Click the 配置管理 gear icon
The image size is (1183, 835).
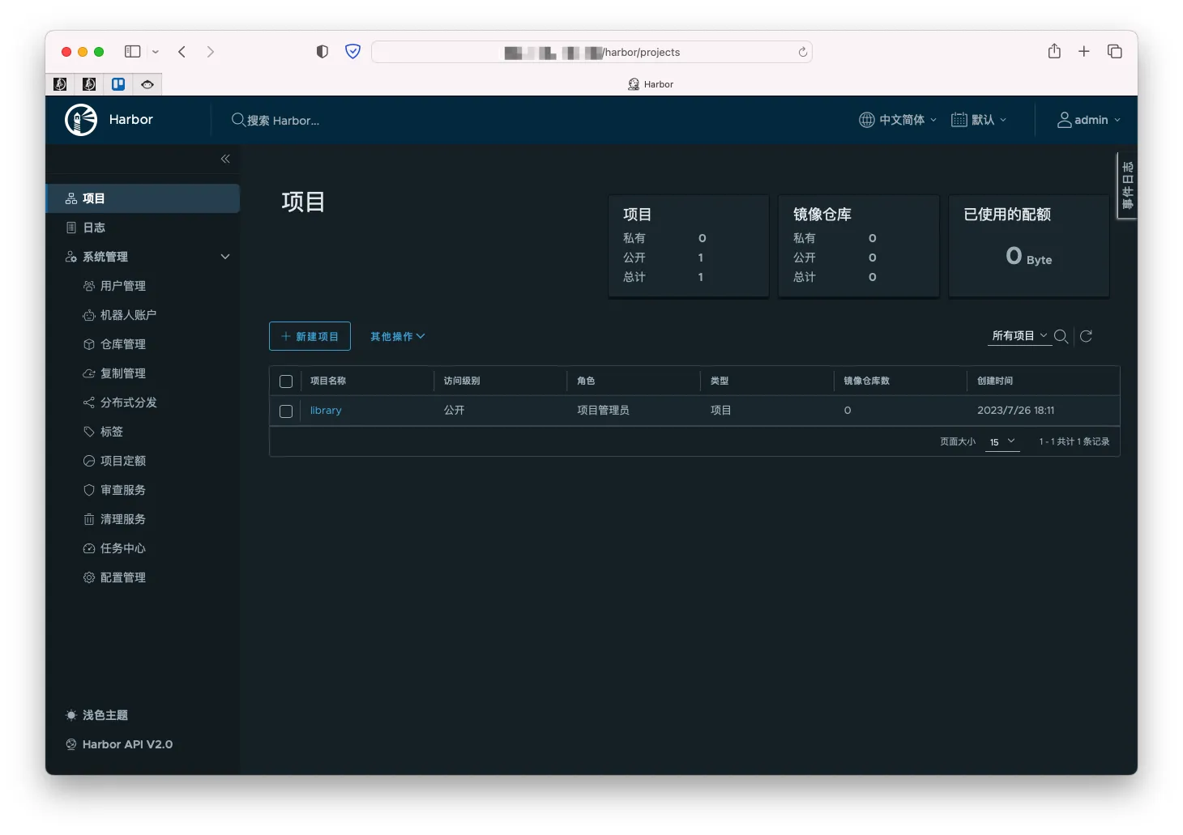89,577
